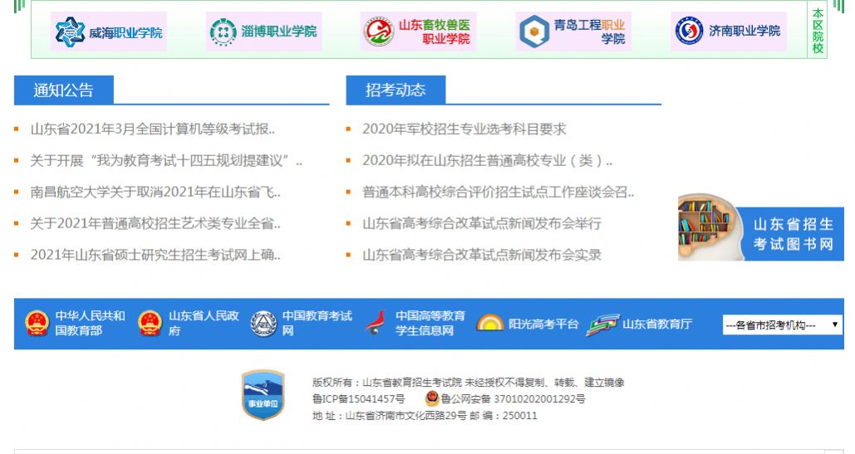Open 淄博职业学院 link text

tap(279, 31)
